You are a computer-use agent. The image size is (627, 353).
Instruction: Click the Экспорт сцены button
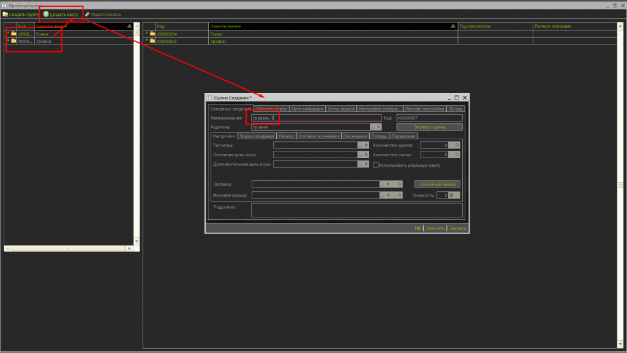click(429, 127)
